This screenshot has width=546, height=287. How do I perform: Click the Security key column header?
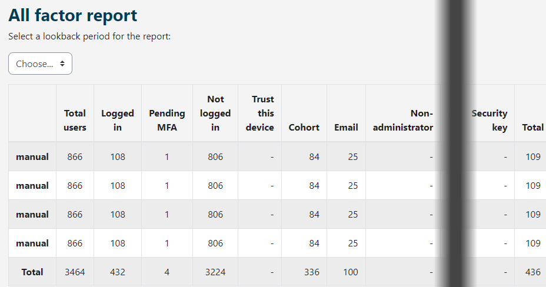click(490, 120)
